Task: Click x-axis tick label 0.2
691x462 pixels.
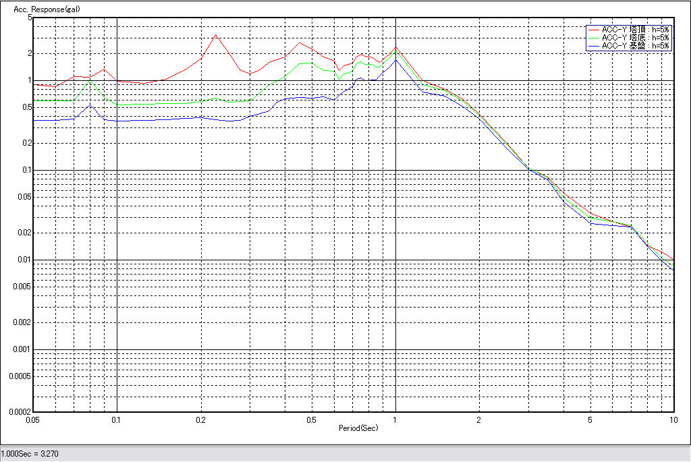Action: point(200,420)
